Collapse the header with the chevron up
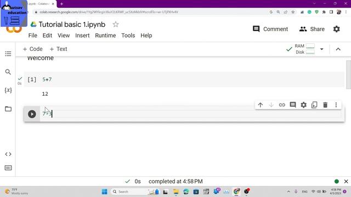 click(338, 49)
